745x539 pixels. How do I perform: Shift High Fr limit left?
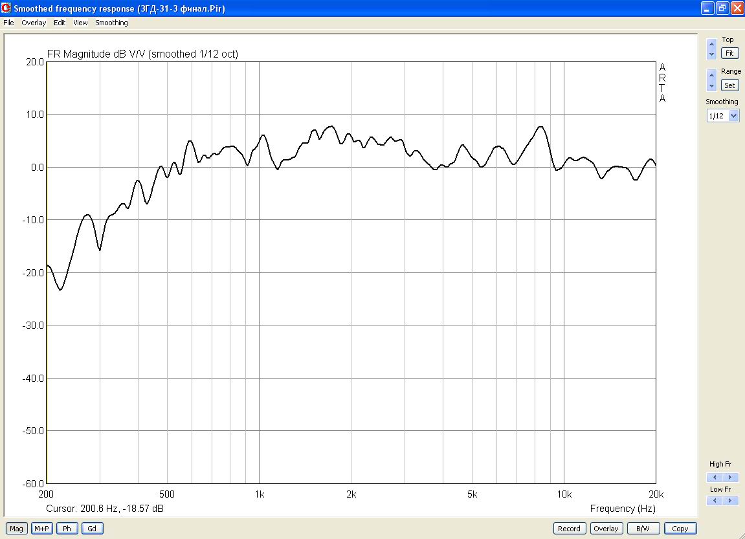click(715, 478)
